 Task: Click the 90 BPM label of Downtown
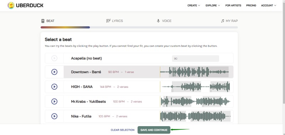[x=113, y=72]
